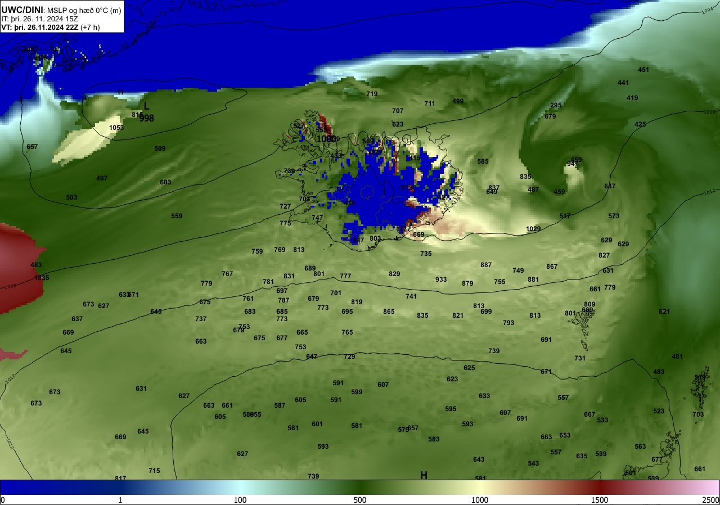Click the 497 height value
The width and height of the screenshot is (720, 505).
point(102,178)
